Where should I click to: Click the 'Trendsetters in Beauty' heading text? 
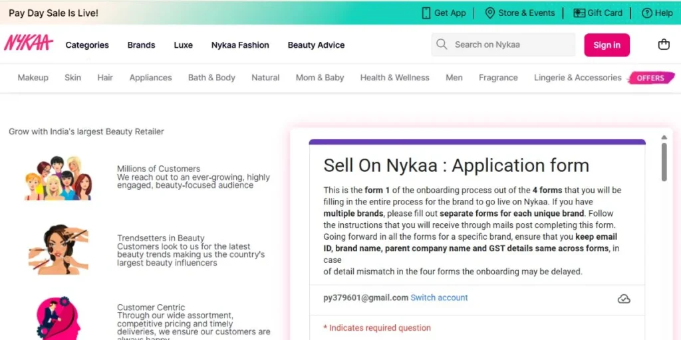161,238
